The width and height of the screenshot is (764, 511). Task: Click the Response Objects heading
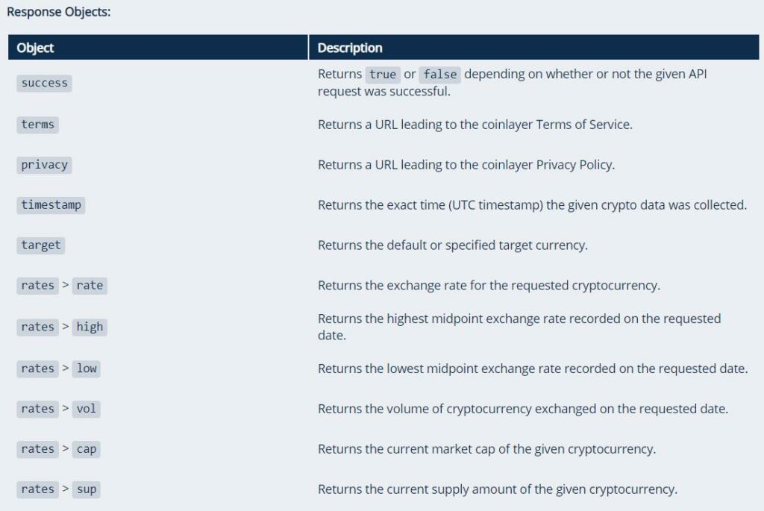click(x=58, y=12)
